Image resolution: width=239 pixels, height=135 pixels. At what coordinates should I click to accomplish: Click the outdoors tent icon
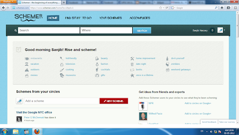coord(27,70)
